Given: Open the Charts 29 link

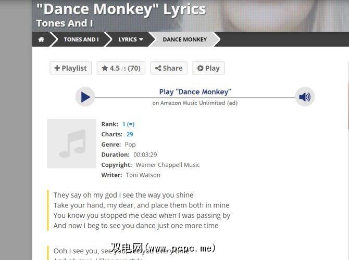Looking at the screenshot, I should [130, 134].
